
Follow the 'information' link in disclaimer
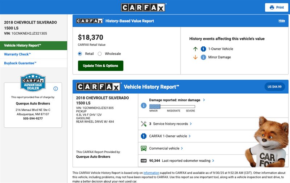coord(151,173)
